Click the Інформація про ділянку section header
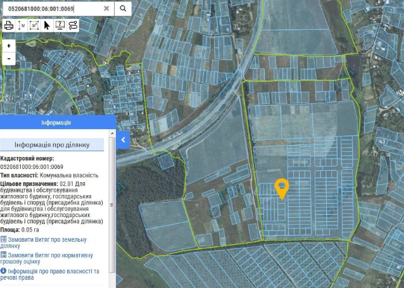This screenshot has height=288, width=404. pos(52,145)
